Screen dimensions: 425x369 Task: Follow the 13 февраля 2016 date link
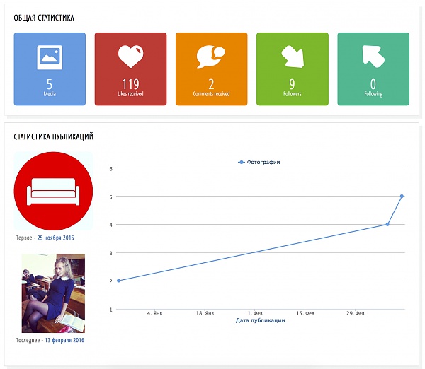(x=64, y=340)
